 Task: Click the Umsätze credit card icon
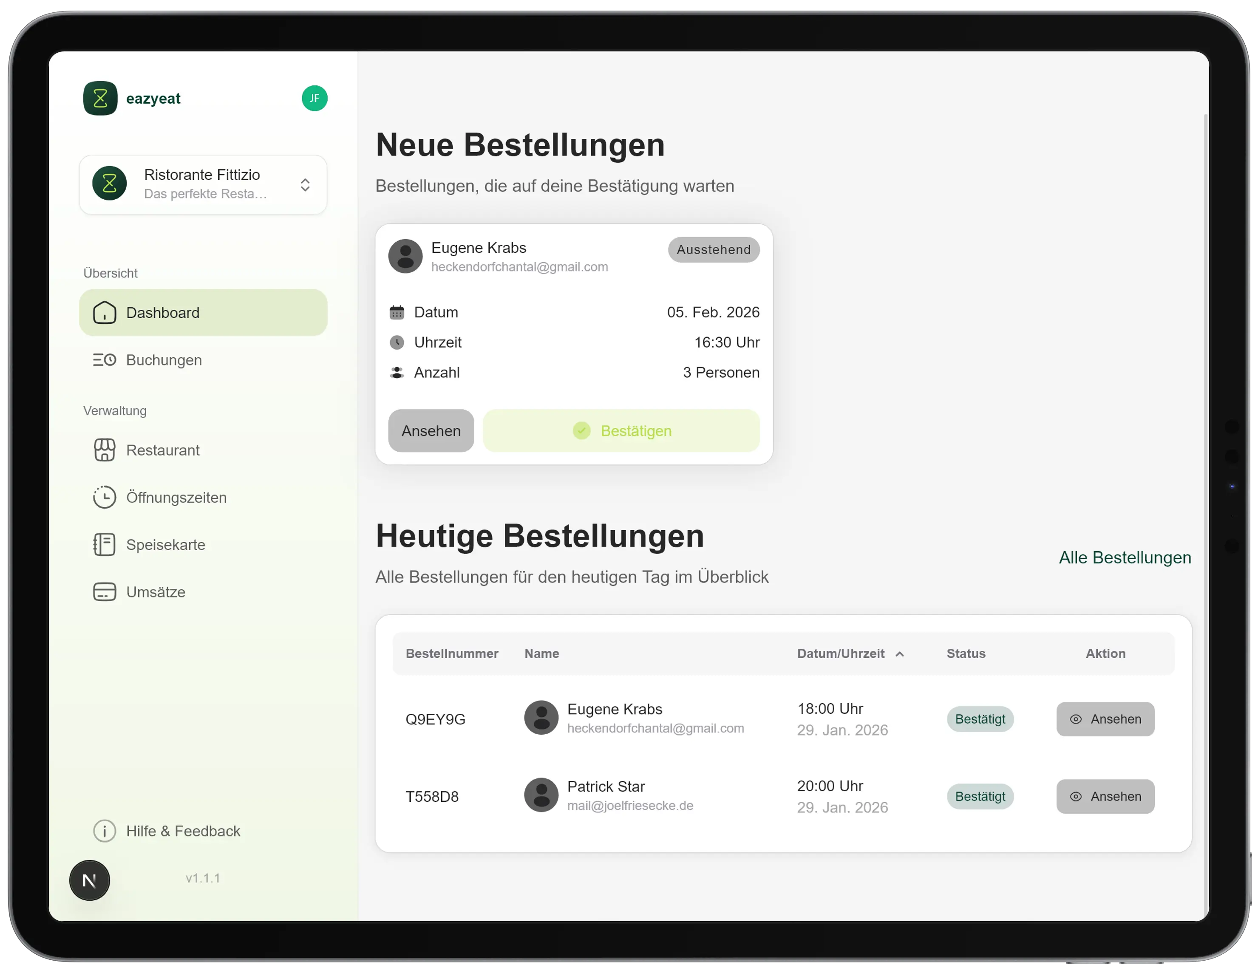click(104, 592)
